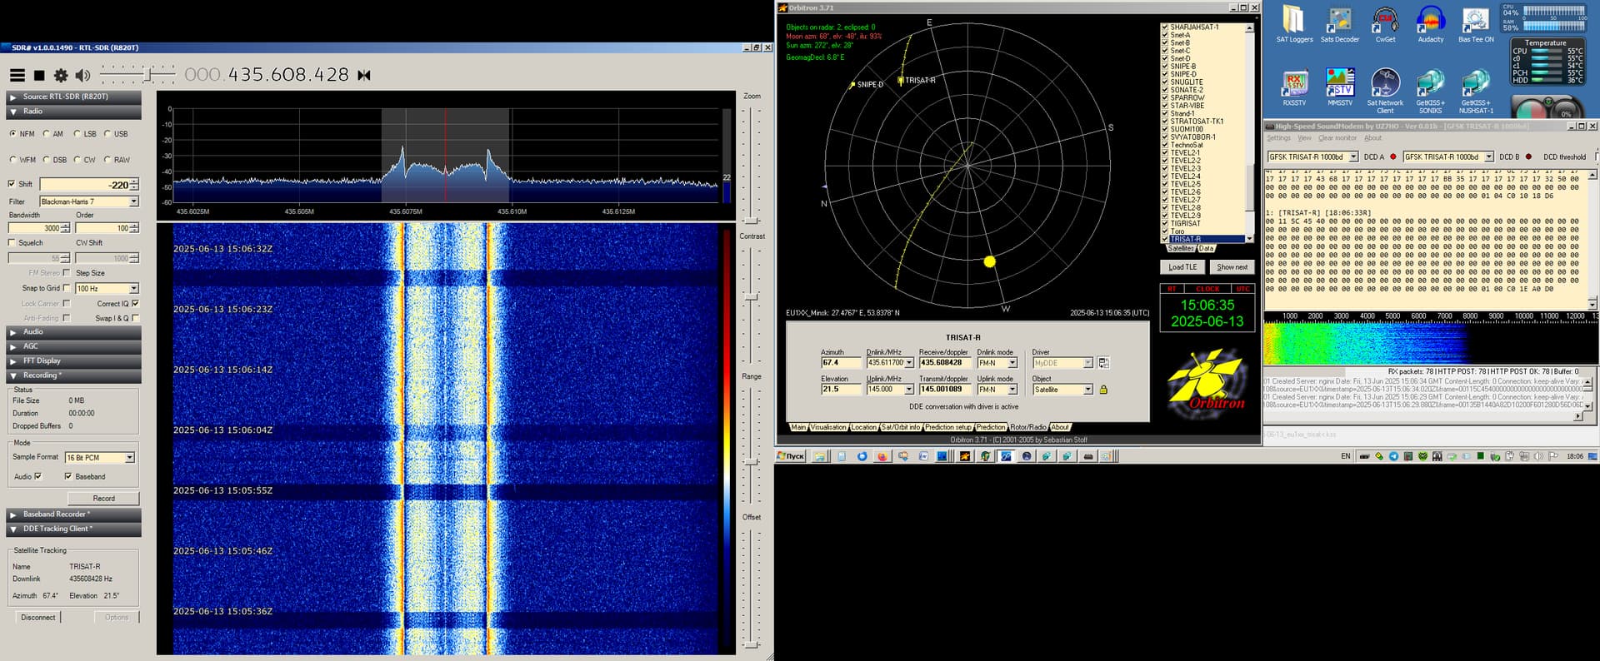
Task: Enable the Squelch checkbox
Action: point(12,243)
